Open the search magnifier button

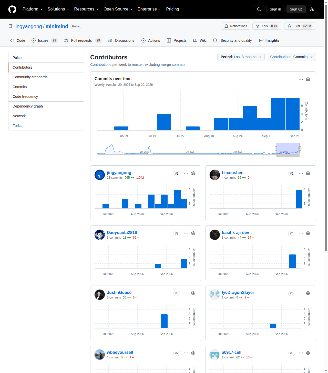[x=259, y=9]
